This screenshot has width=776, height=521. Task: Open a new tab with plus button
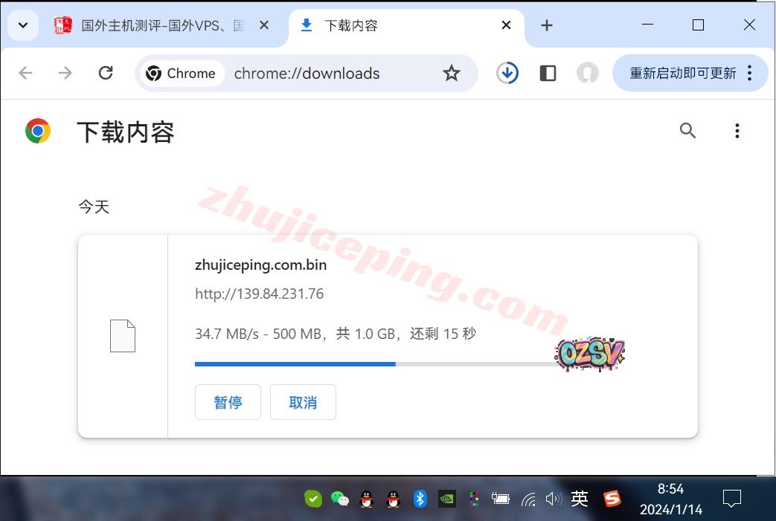pos(547,25)
